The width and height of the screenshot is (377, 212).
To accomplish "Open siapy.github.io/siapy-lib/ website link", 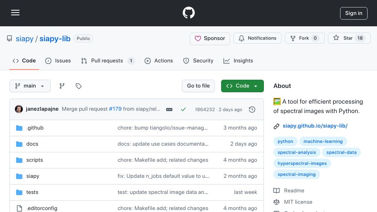I will (x=315, y=126).
